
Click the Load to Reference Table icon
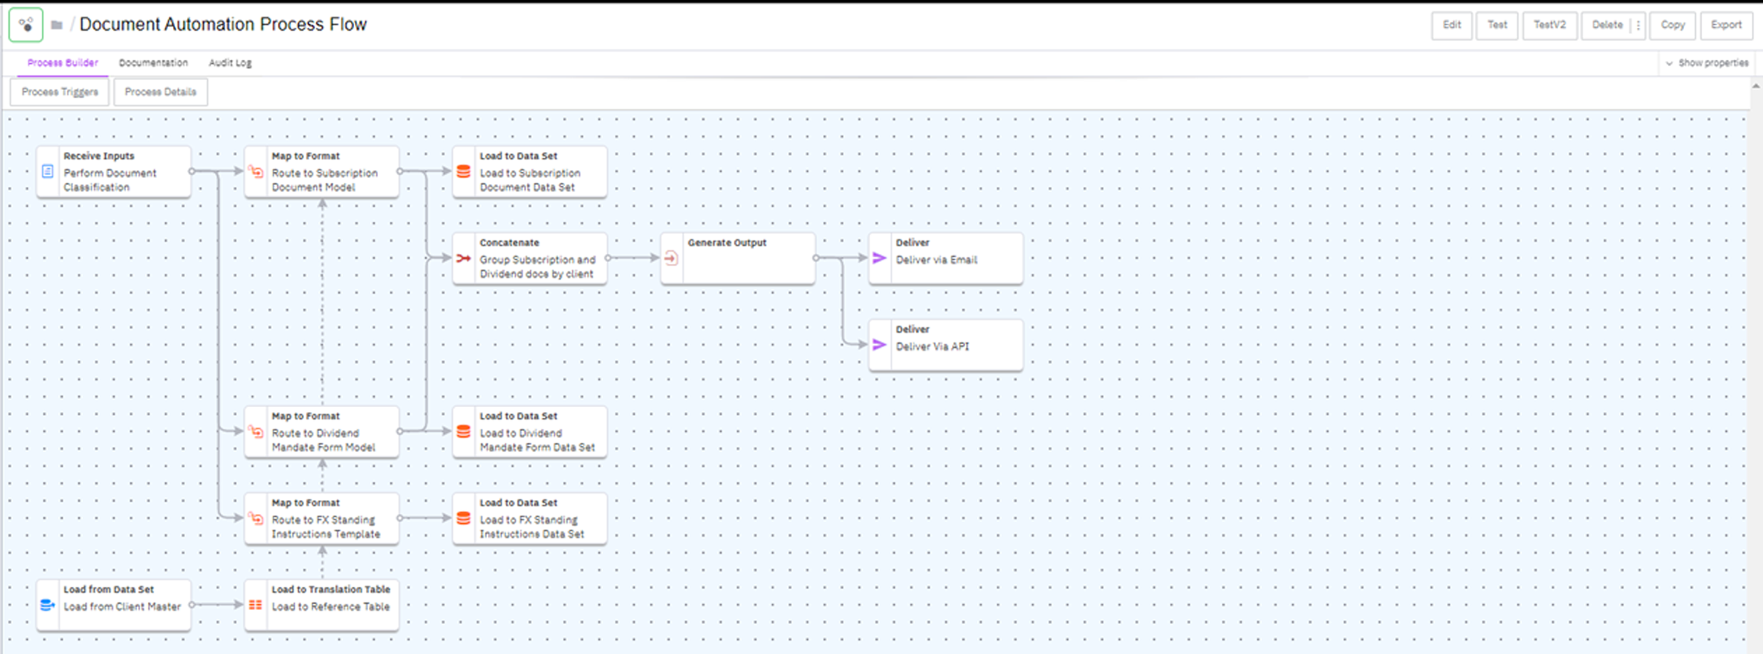(x=256, y=605)
